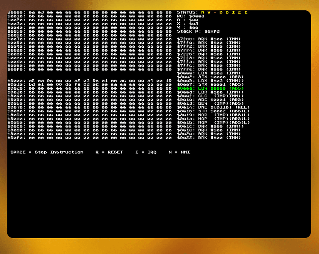Click the A register line
Screen dimensions: 319x254
click(188, 20)
